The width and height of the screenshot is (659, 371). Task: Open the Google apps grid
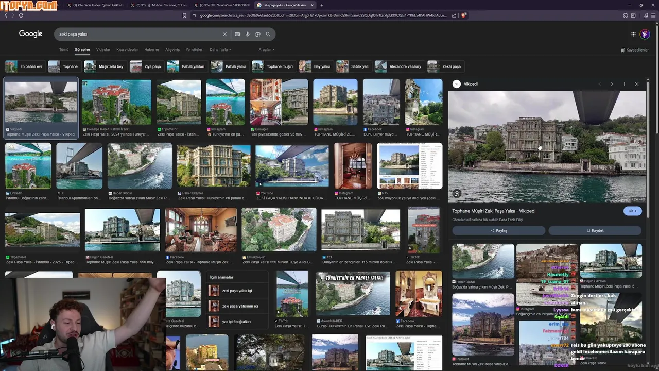[x=633, y=34]
